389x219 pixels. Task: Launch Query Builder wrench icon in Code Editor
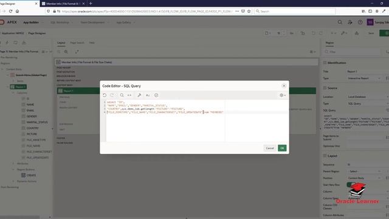(139, 95)
